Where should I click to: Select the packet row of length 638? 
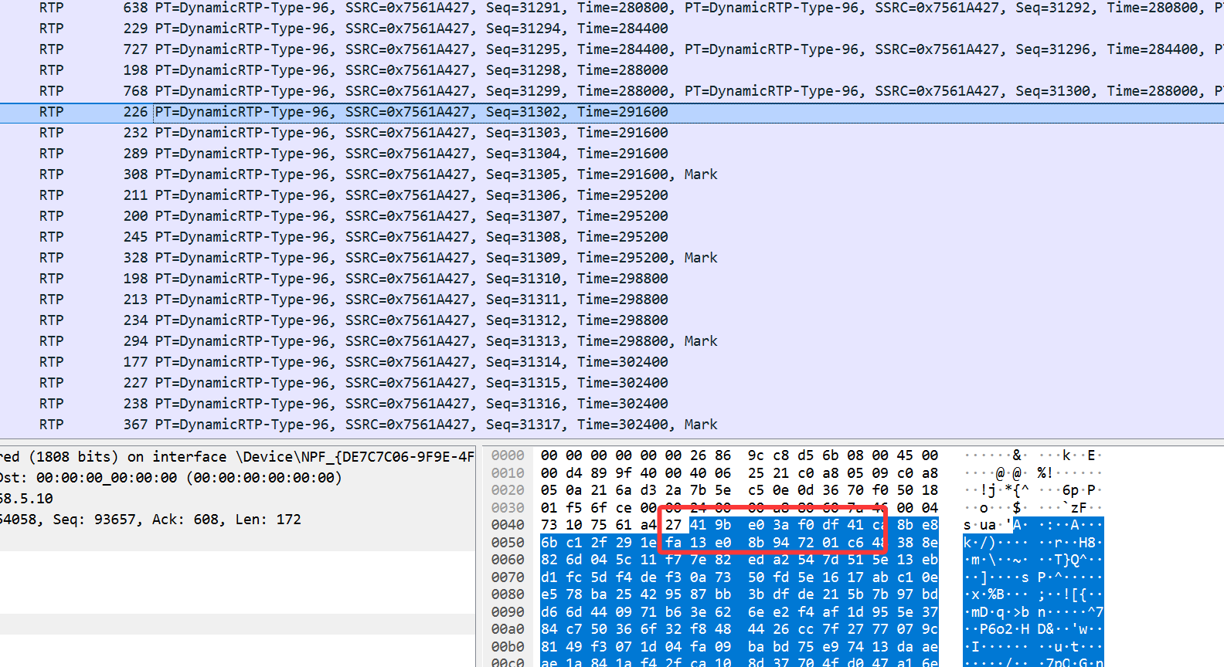click(612, 8)
